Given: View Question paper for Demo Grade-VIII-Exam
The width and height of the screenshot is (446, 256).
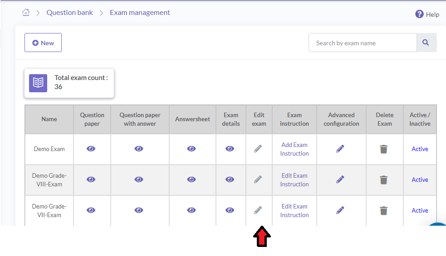Looking at the screenshot, I should pyautogui.click(x=91, y=180).
